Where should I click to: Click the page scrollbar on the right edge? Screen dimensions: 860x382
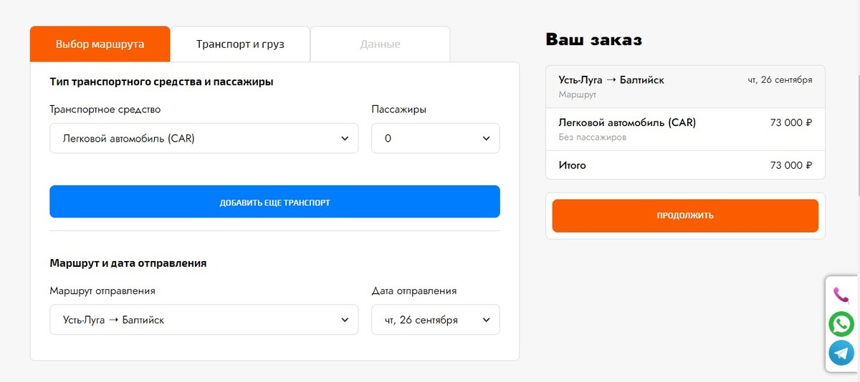coord(857,107)
